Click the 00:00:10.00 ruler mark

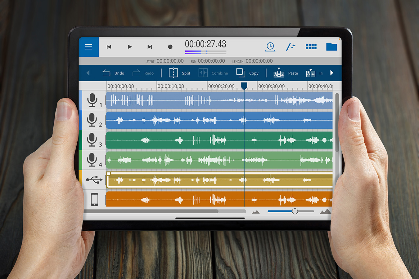(171, 86)
